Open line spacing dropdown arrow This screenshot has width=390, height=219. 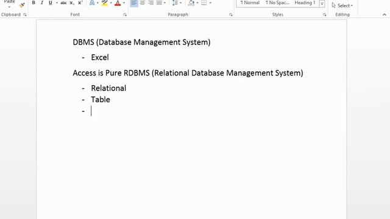tap(180, 2)
